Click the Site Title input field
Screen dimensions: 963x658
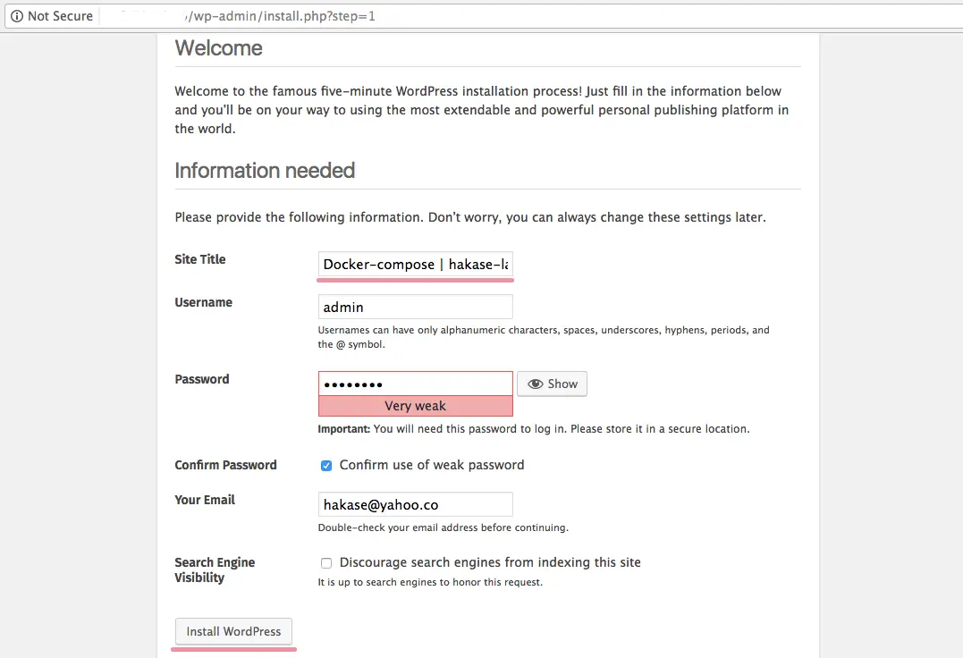[415, 264]
